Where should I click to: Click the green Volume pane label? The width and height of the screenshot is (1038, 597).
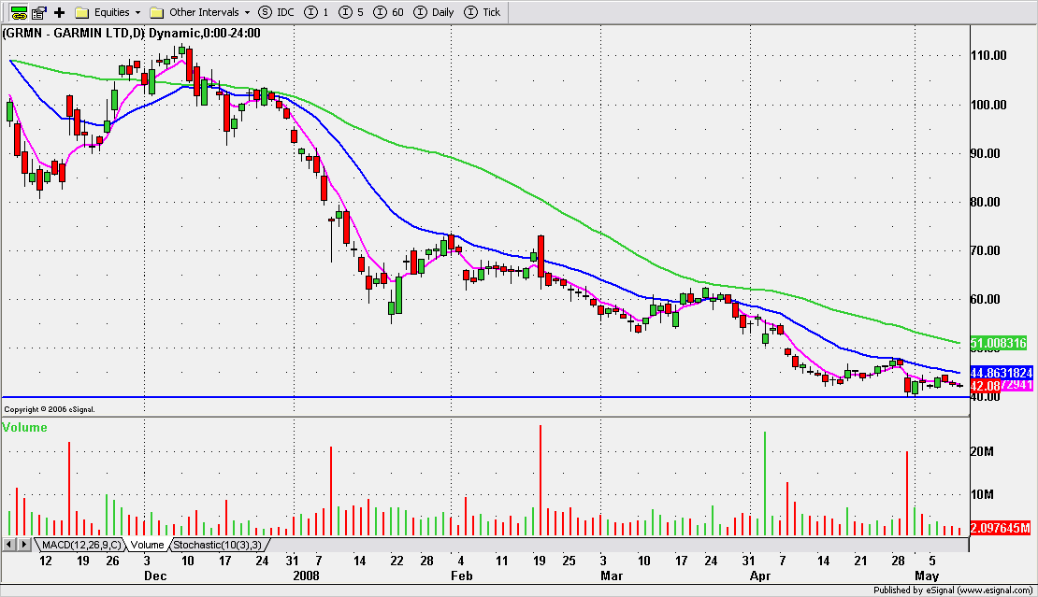point(25,428)
